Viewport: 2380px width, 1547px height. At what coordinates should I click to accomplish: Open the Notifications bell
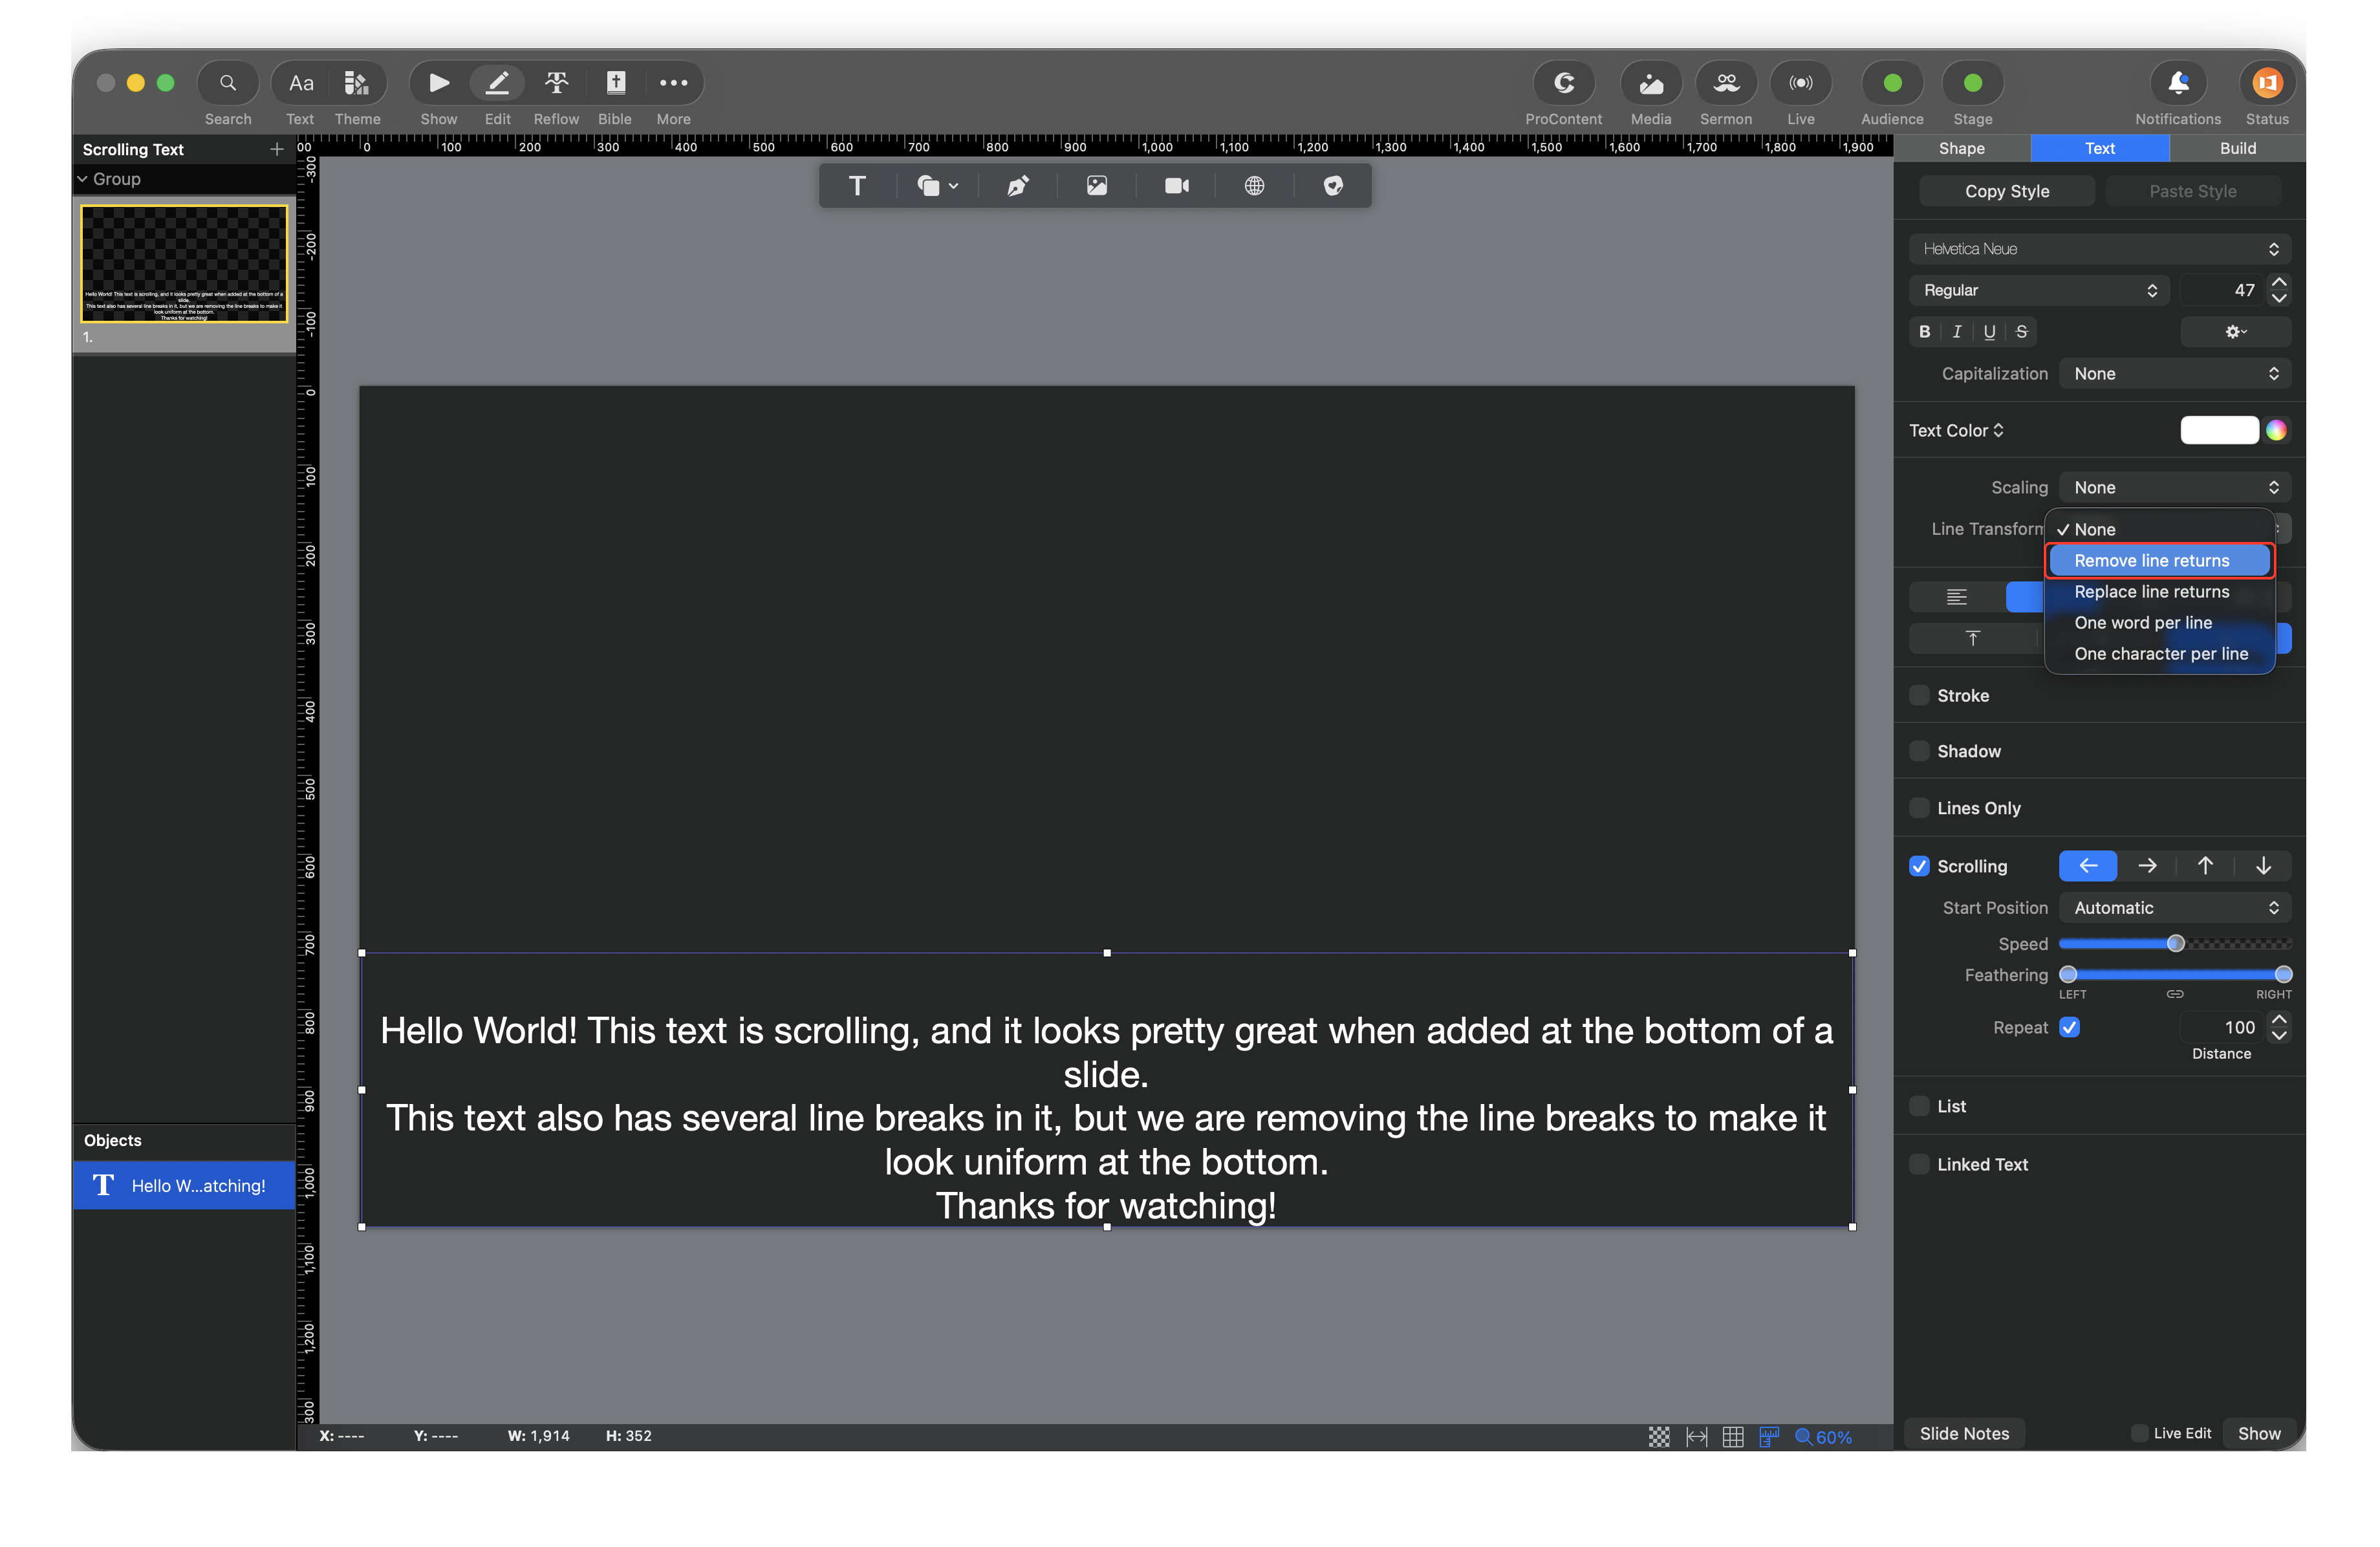coord(2177,83)
